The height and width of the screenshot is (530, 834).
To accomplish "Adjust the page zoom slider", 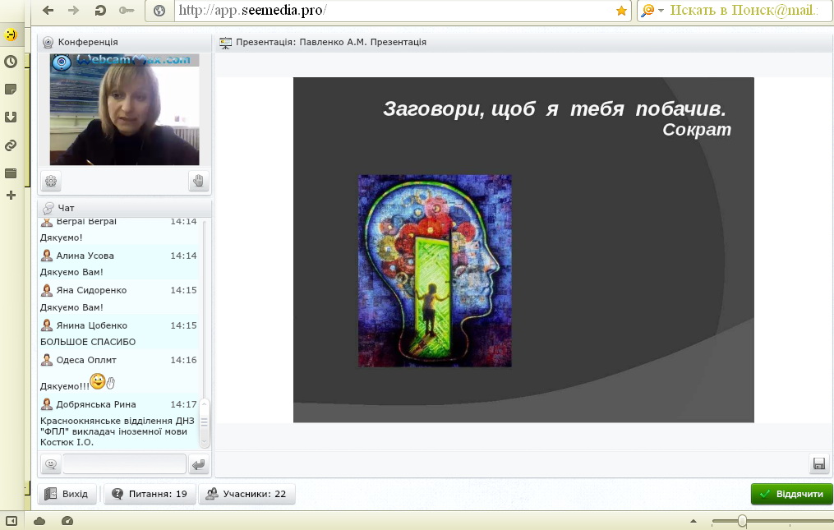I will click(x=743, y=521).
